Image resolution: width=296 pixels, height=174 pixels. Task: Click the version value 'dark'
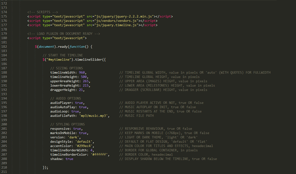[73, 137]
